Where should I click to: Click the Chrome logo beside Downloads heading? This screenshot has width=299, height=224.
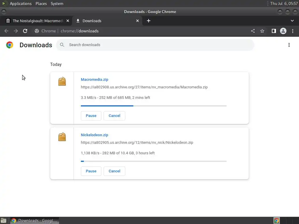10,45
